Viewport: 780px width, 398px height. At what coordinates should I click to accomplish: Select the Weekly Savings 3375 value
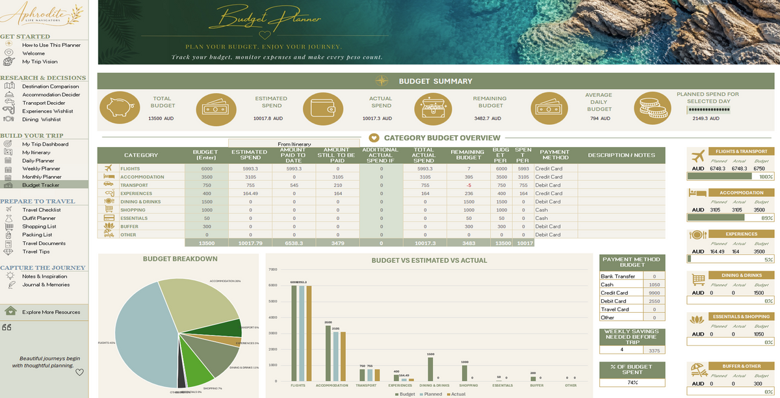[655, 350]
